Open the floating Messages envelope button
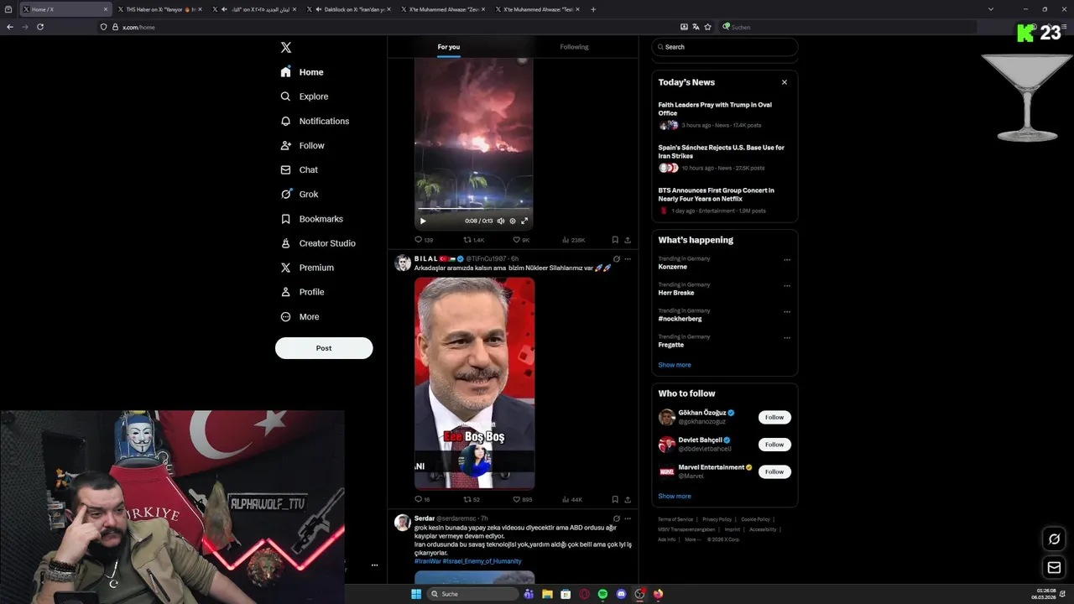The width and height of the screenshot is (1074, 604). [x=1055, y=568]
